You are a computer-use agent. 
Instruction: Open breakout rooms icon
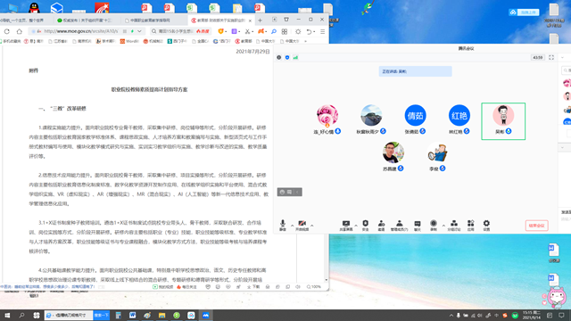[x=454, y=226]
